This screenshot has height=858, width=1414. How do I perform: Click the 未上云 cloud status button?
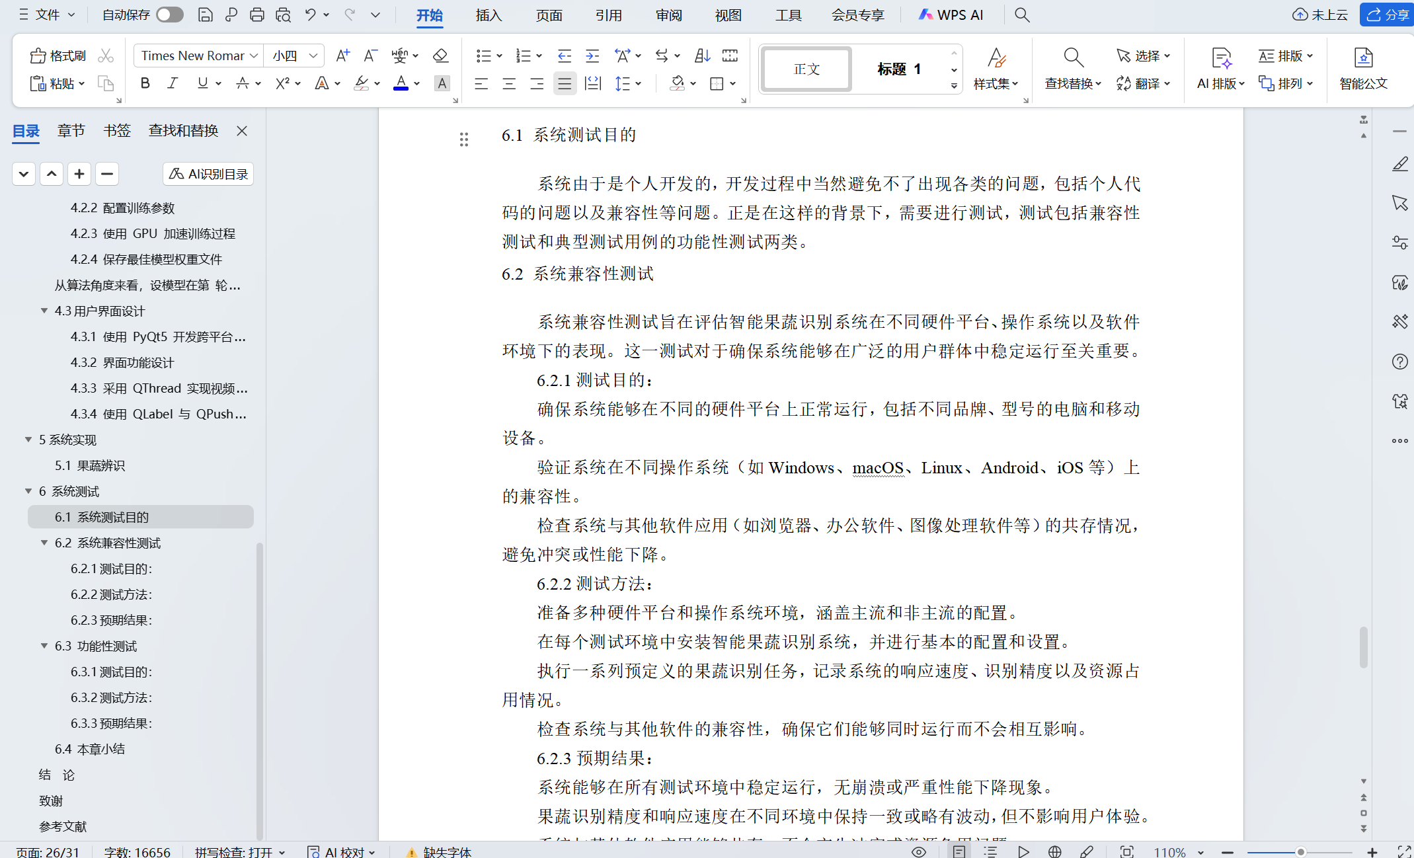tap(1320, 15)
